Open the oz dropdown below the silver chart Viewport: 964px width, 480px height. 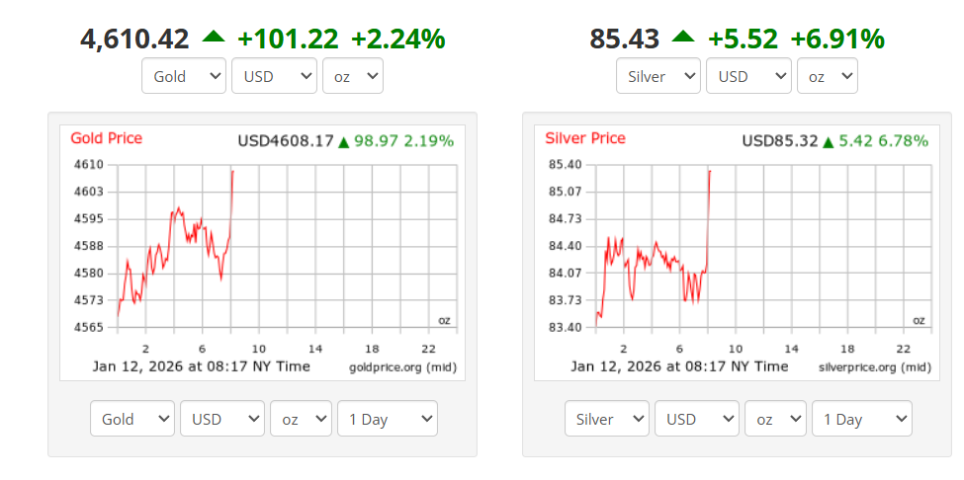[776, 419]
